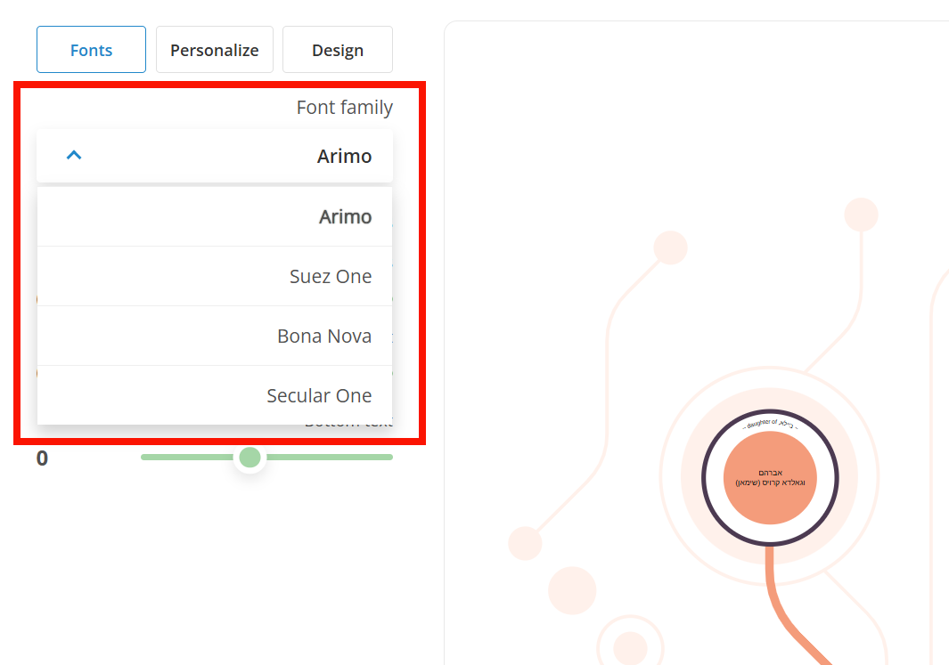Switch to the Design tab

338,50
